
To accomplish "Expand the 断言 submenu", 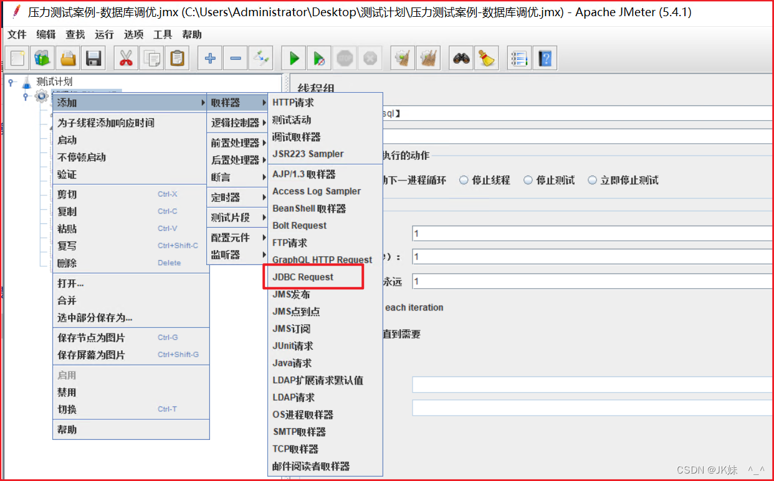I will click(x=237, y=177).
